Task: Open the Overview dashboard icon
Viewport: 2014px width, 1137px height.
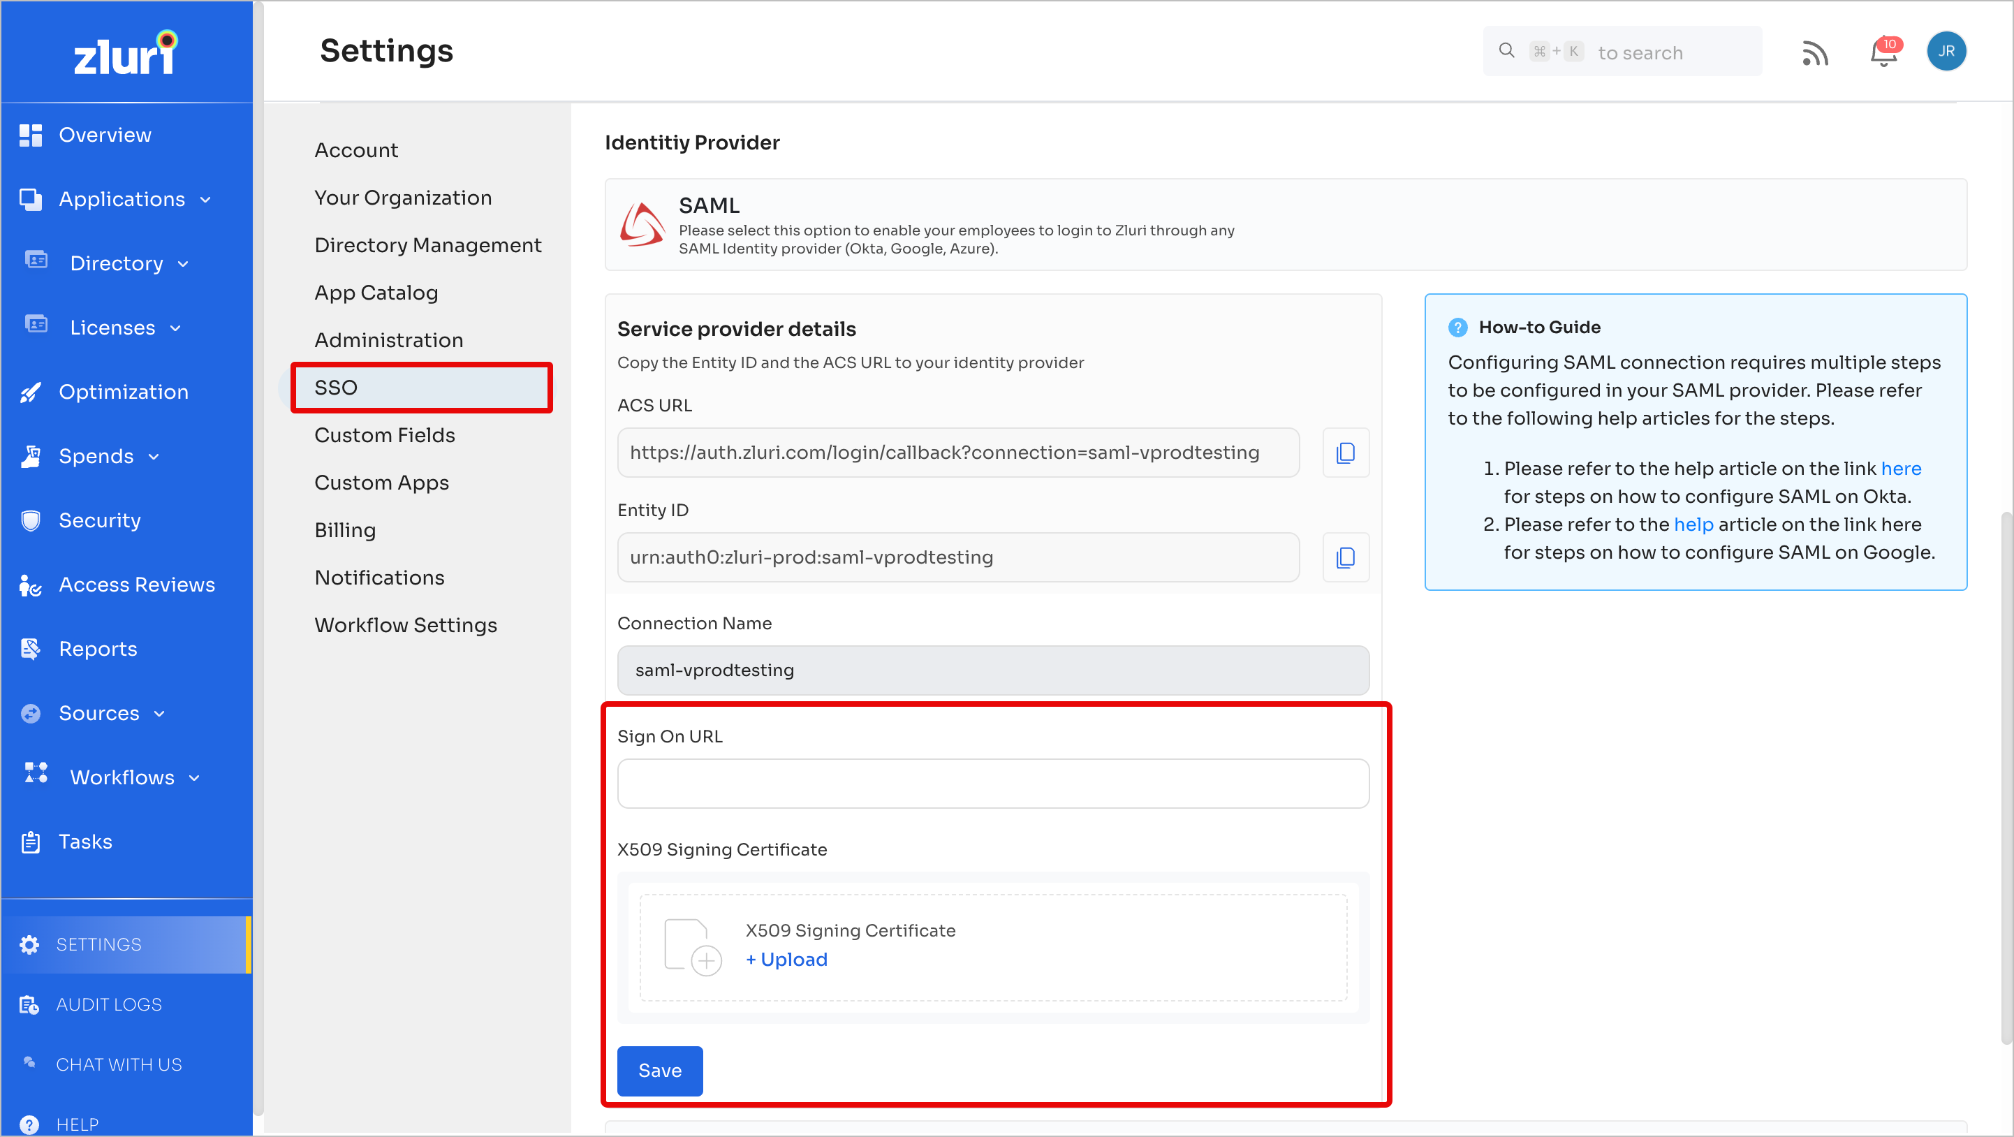Action: (31, 135)
